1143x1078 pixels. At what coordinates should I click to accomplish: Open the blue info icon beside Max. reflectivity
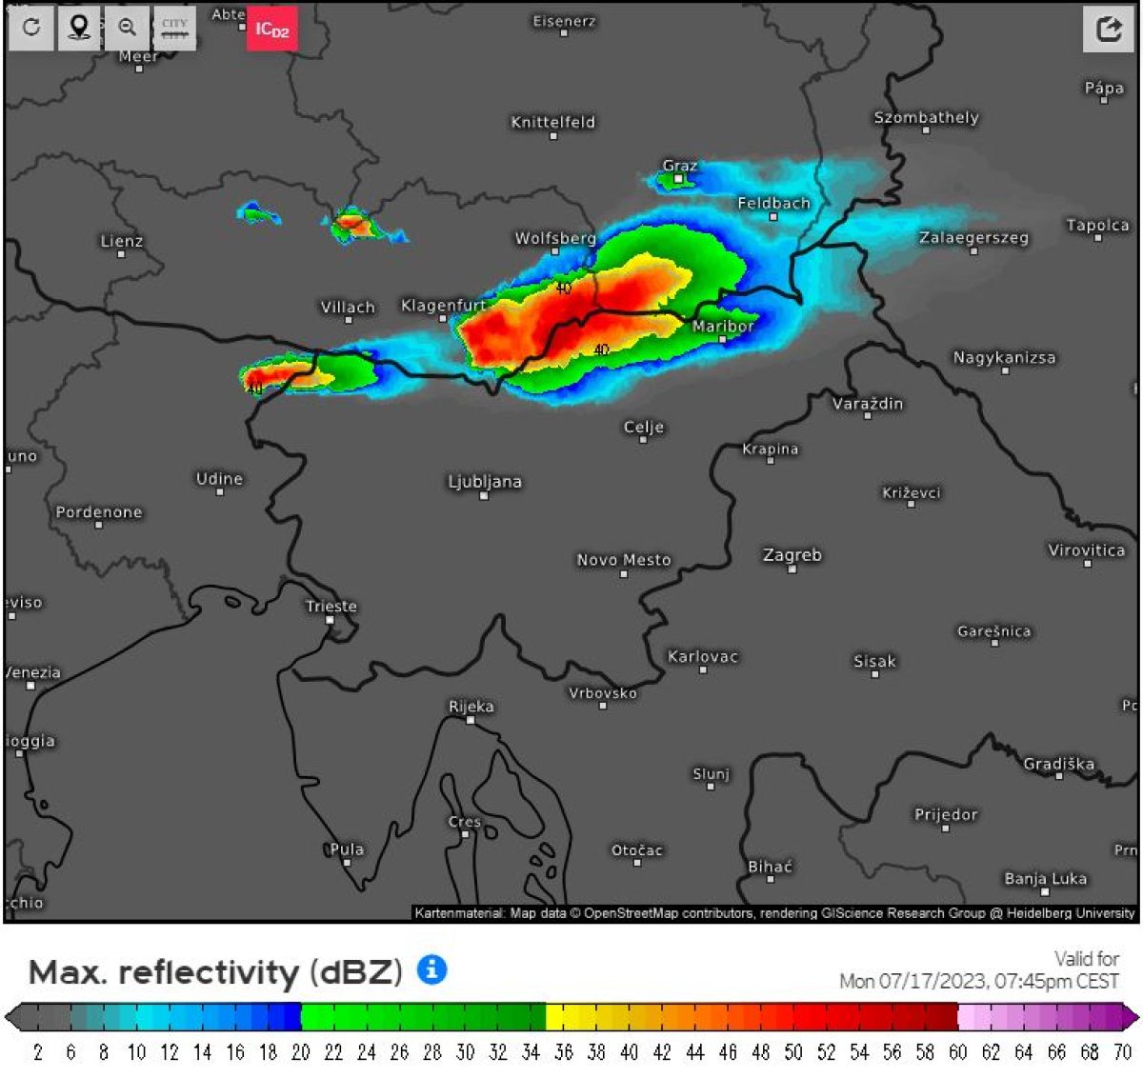431,970
